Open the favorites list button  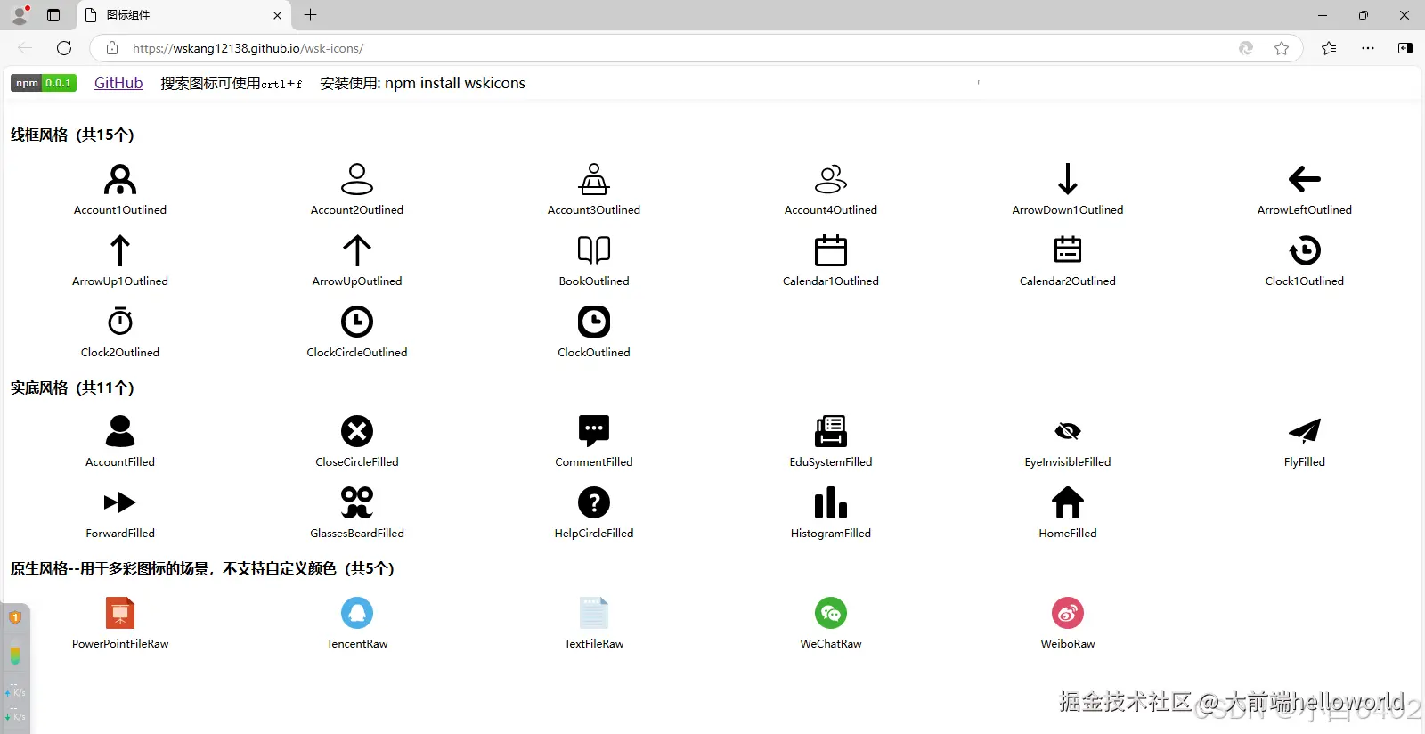tap(1329, 48)
